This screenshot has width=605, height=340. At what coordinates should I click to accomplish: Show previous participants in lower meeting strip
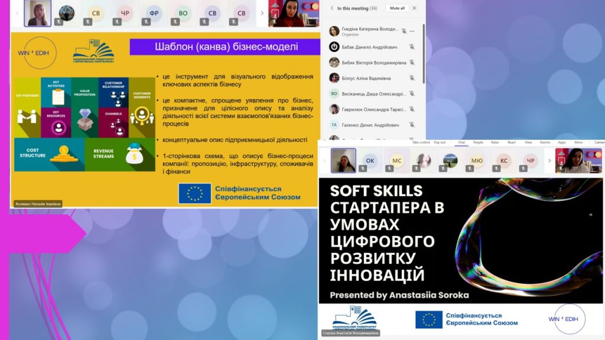[x=324, y=161]
